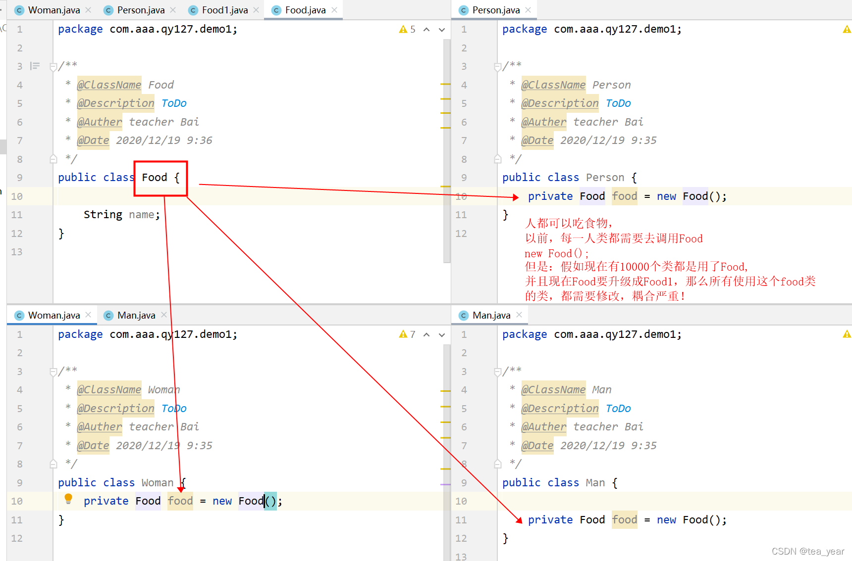
Task: Click 'food' variable in bottom-right Man.java line 11
Action: click(625, 520)
